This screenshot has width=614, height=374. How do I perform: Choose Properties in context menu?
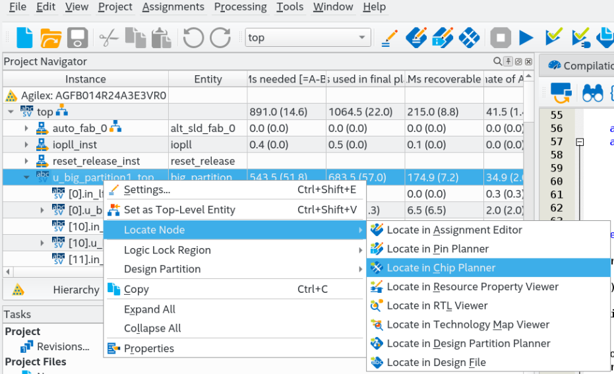[235, 348]
